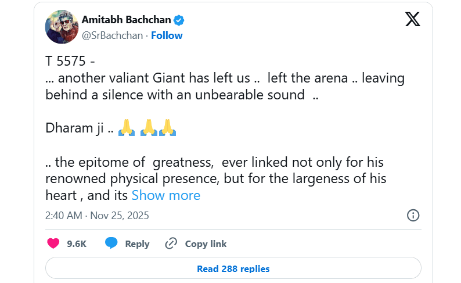
Task: Open the X logo link
Action: click(x=412, y=19)
